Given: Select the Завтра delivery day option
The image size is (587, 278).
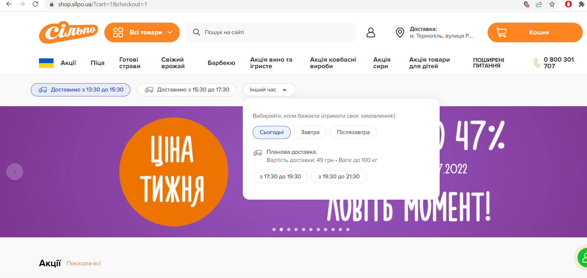Looking at the screenshot, I should coord(310,132).
